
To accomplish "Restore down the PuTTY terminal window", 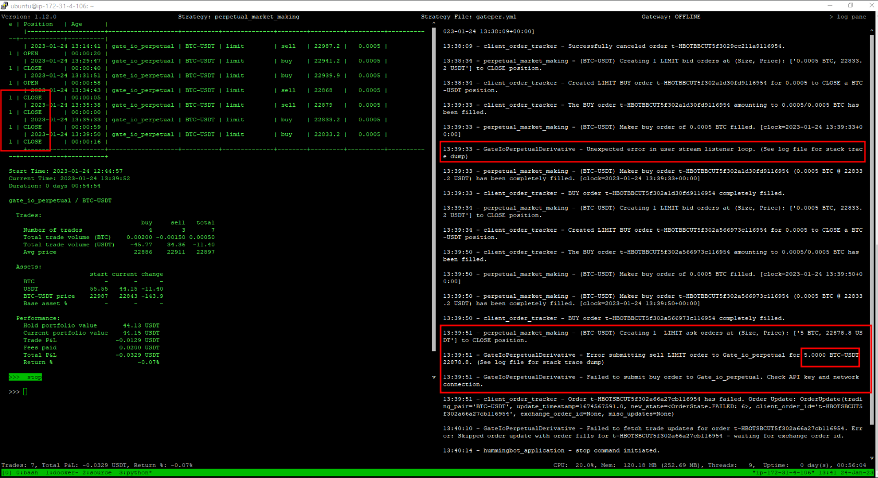I will 850,5.
